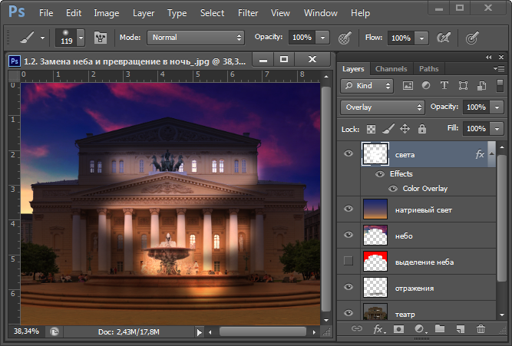Create a new group folder icon
This screenshot has width=512, height=346.
pyautogui.click(x=440, y=328)
